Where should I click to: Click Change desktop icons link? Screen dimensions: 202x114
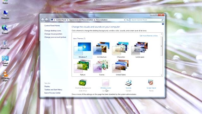(53, 31)
